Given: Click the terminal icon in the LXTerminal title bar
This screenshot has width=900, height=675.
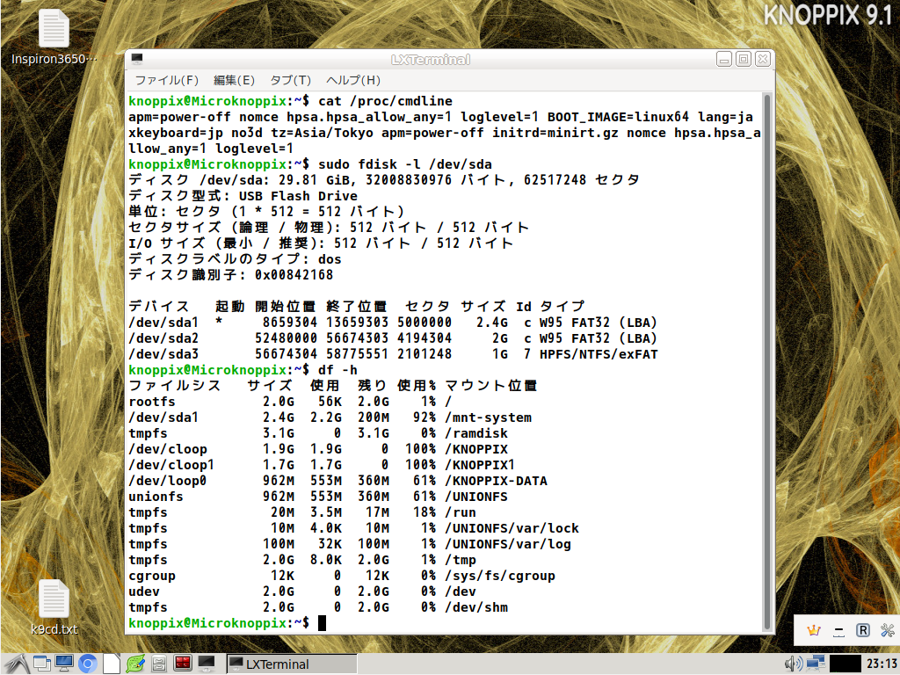Looking at the screenshot, I should 137,59.
